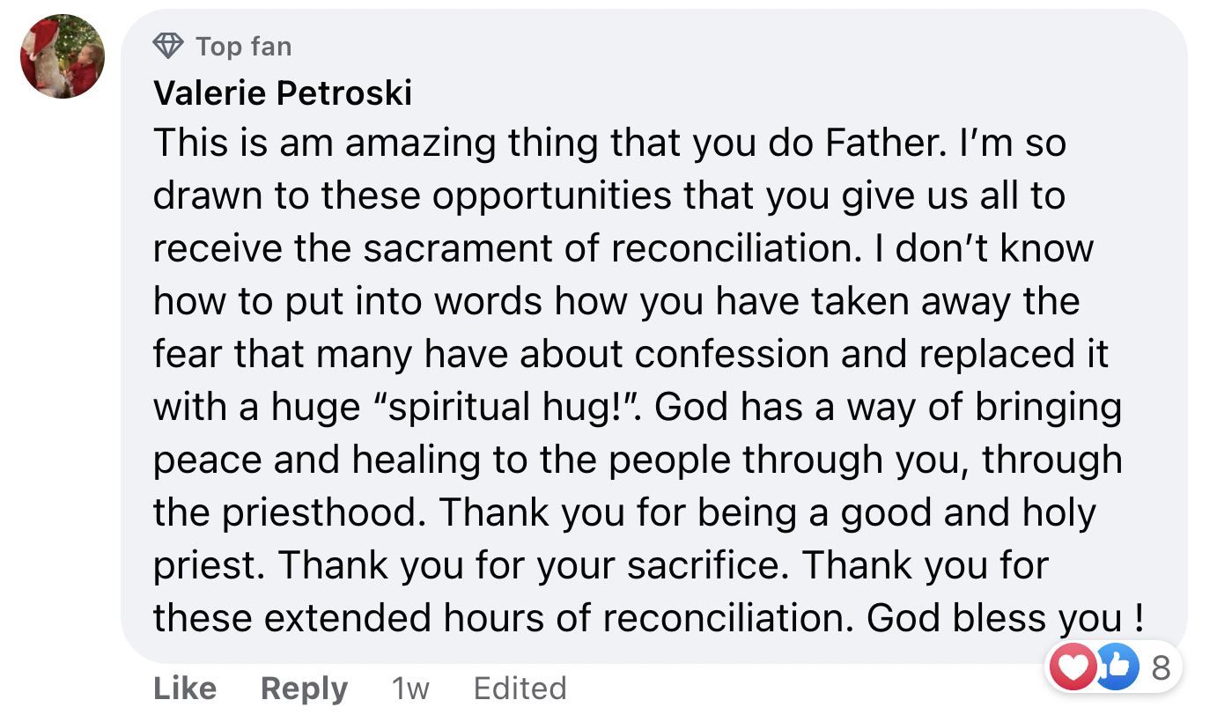Screen dimensions: 1217x722
Task: Click the blue thumbs-up reaction icon
Action: [x=1114, y=668]
